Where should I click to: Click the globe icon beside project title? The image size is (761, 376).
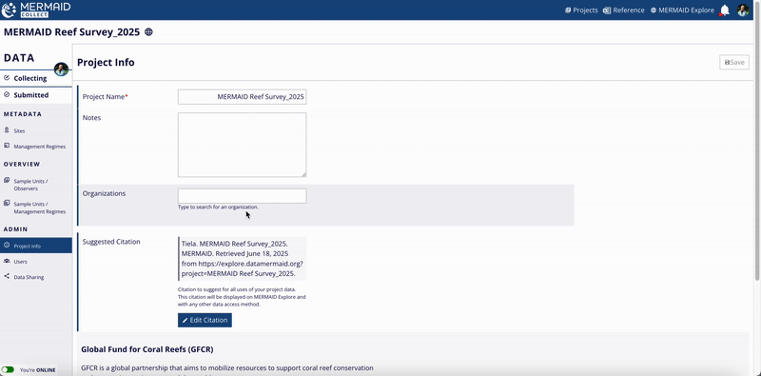(149, 32)
